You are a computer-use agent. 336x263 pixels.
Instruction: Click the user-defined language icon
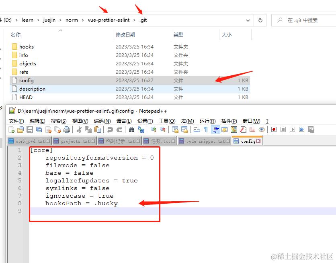point(225,129)
